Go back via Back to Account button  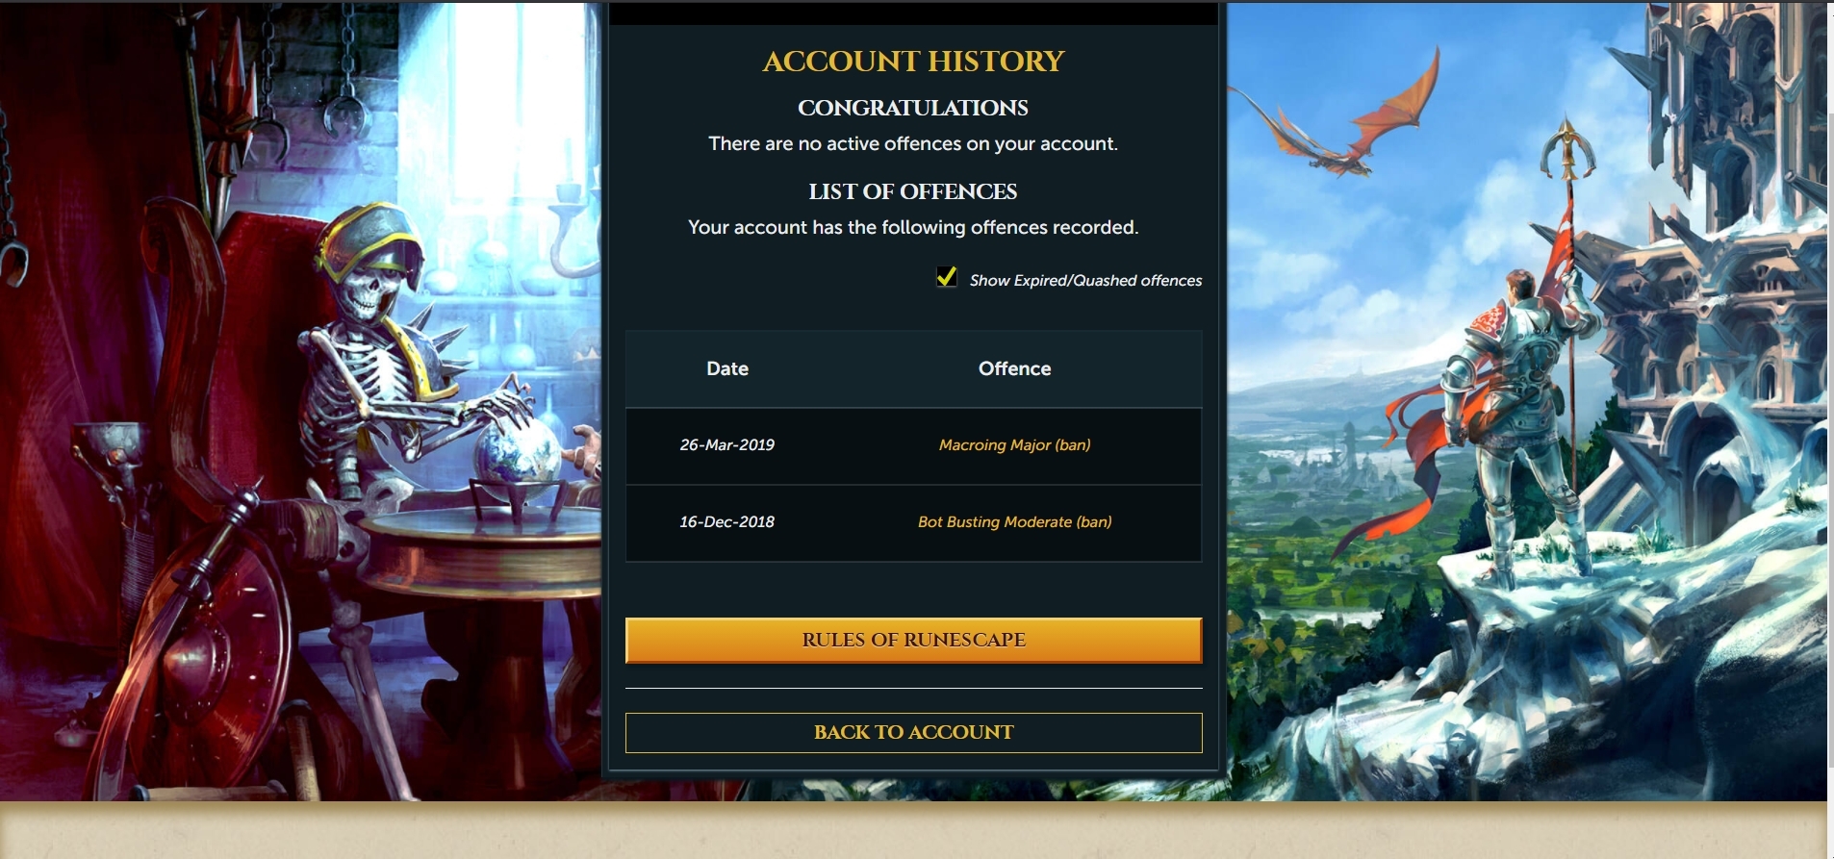913,733
